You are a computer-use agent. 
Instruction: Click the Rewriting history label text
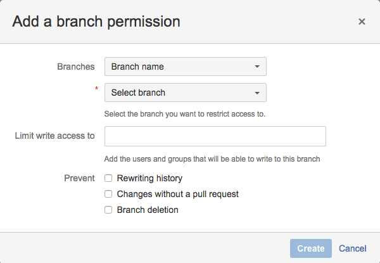click(x=149, y=179)
